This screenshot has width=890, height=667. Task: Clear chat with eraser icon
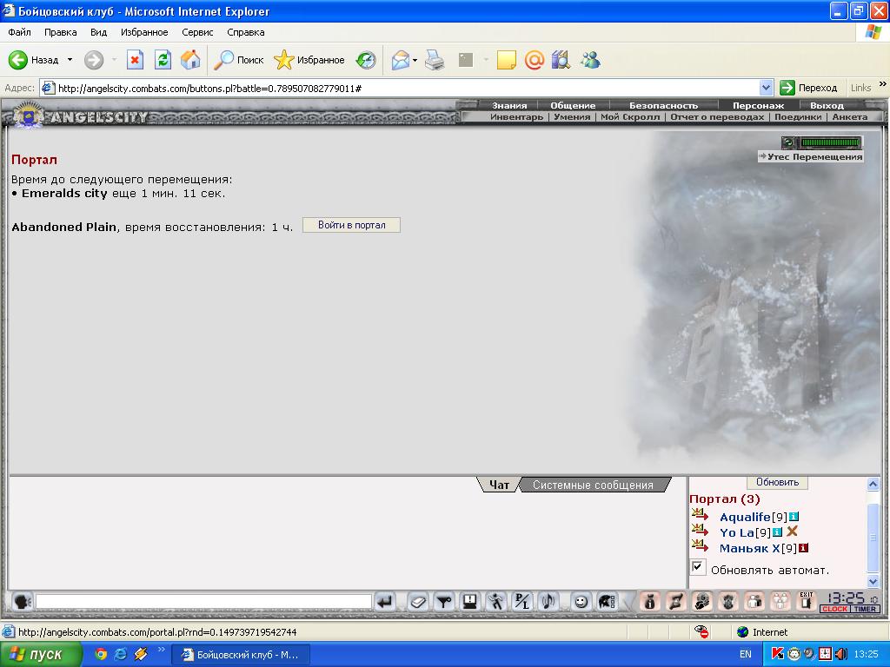(418, 602)
